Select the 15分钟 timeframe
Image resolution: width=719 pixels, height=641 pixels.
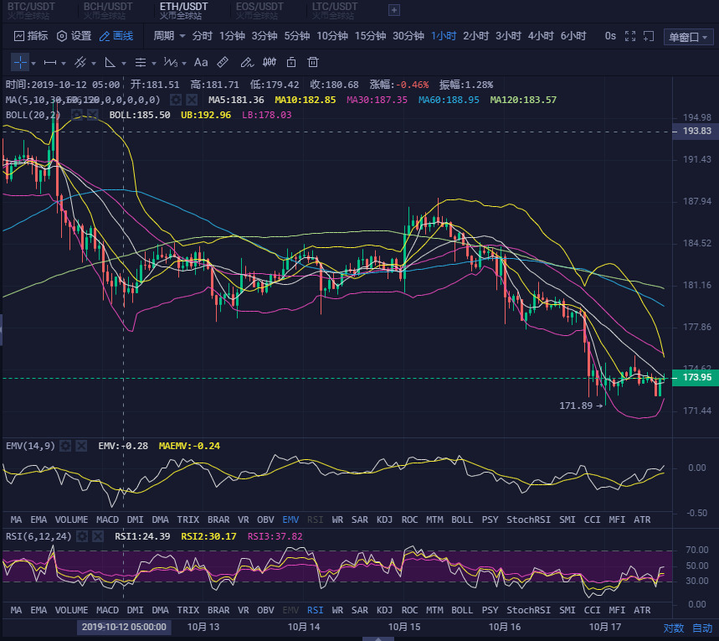(370, 36)
